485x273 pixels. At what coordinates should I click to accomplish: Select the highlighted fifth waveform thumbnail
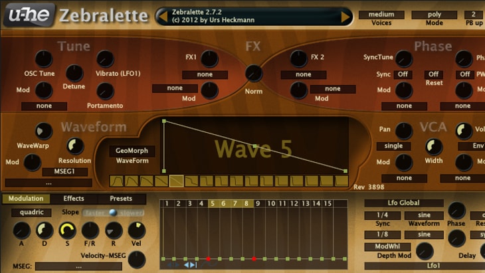click(x=176, y=181)
